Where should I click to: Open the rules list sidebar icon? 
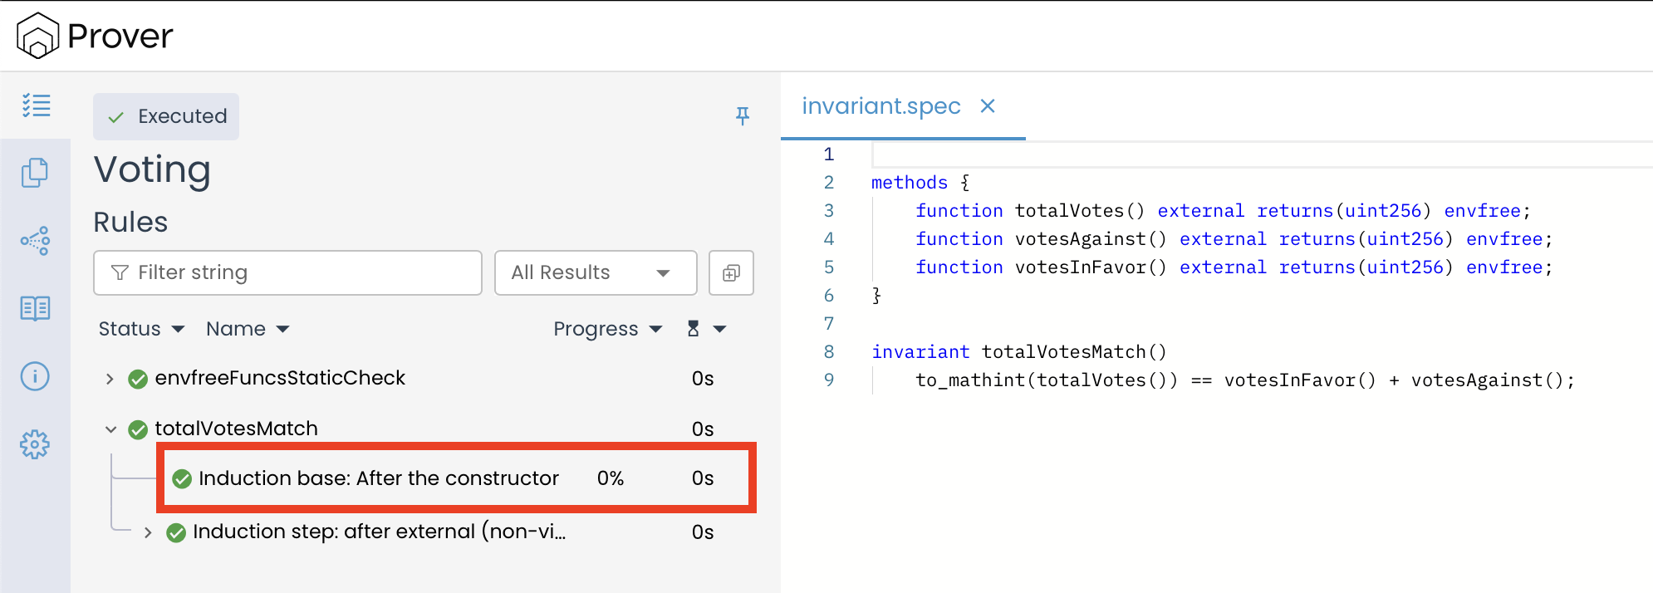pyautogui.click(x=36, y=105)
